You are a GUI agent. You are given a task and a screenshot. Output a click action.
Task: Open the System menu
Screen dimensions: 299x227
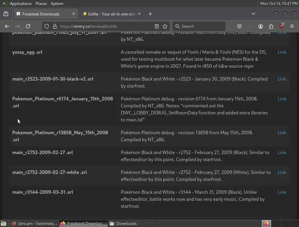pos(57,4)
